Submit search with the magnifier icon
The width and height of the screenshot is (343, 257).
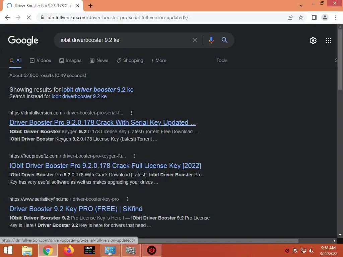[x=224, y=40]
